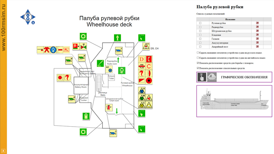Check the Рулевая рубка checkbox
The width and height of the screenshot is (274, 154).
200,23
